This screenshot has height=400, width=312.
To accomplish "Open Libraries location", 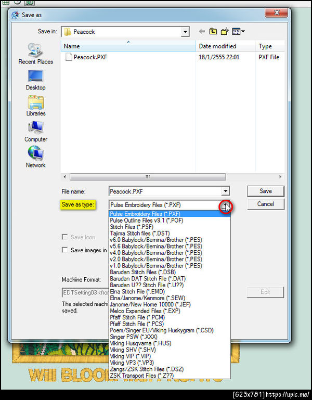I will [x=36, y=106].
